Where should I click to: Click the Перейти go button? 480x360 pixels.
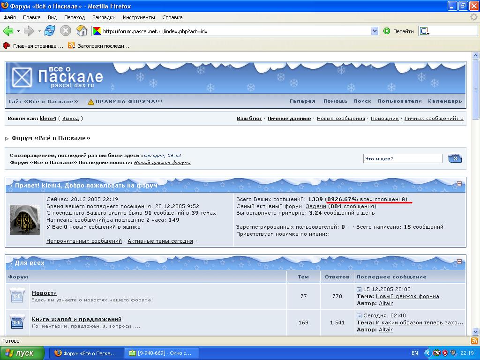pos(398,31)
